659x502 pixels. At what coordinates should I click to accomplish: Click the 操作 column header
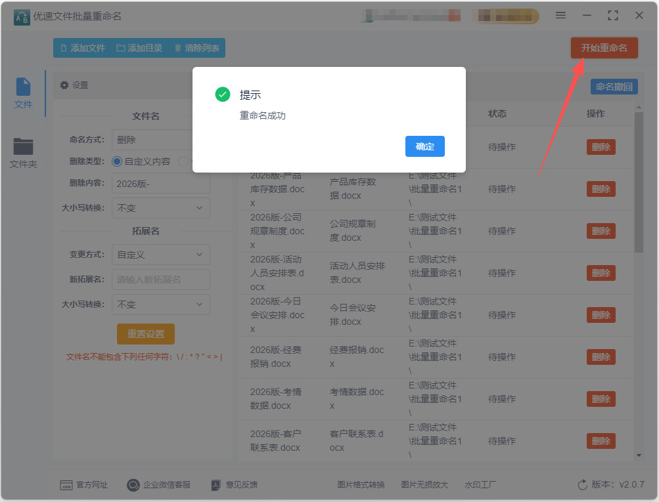[595, 114]
